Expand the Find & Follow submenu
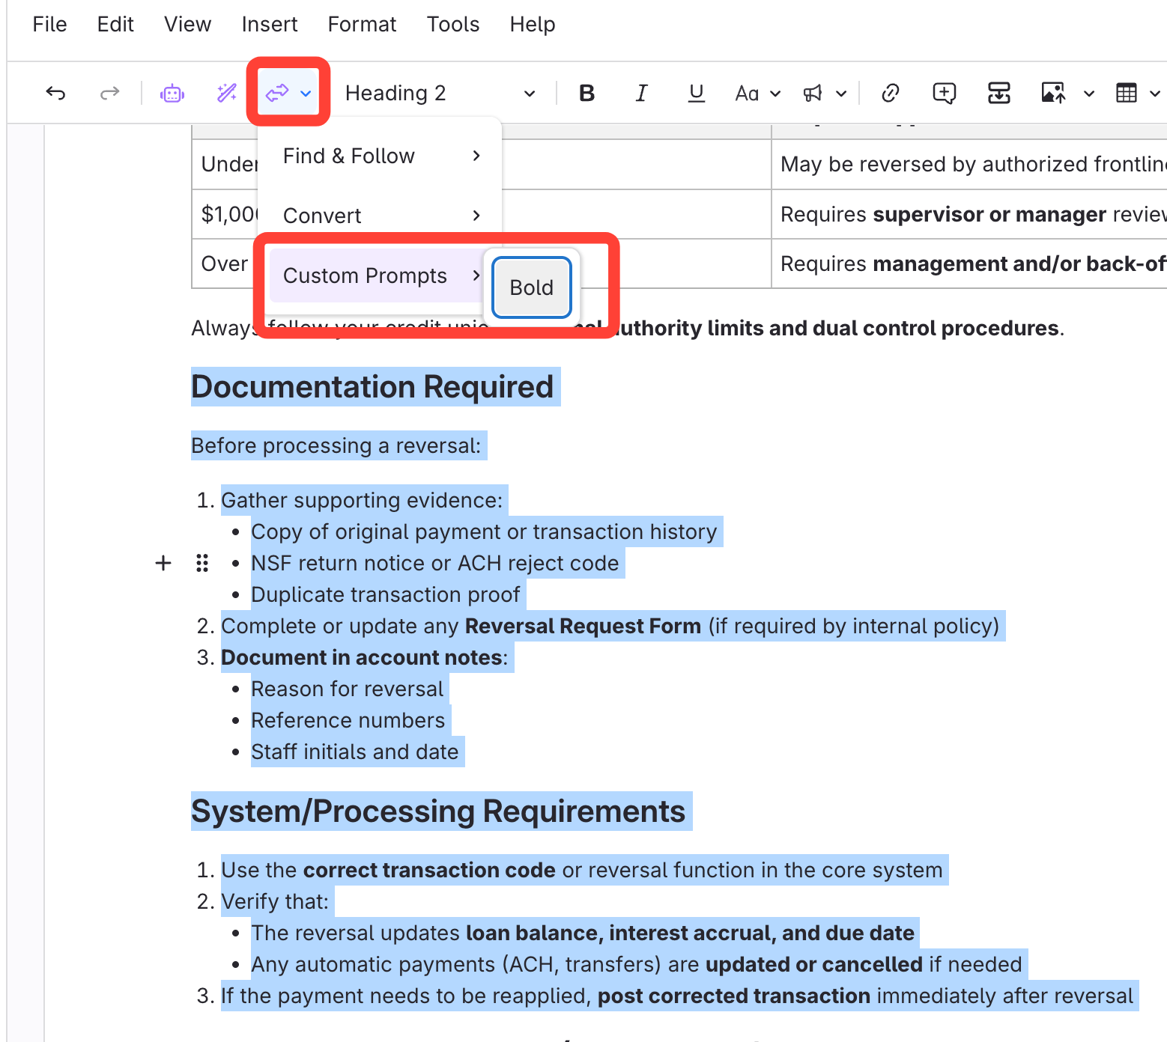 point(380,156)
